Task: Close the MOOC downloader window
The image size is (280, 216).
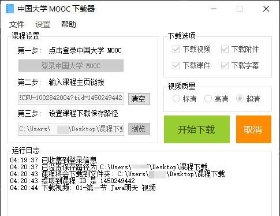Action: (x=266, y=9)
